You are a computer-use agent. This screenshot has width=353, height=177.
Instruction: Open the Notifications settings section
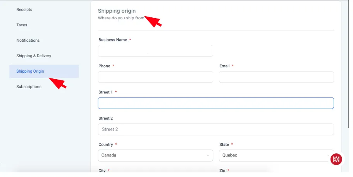point(28,41)
